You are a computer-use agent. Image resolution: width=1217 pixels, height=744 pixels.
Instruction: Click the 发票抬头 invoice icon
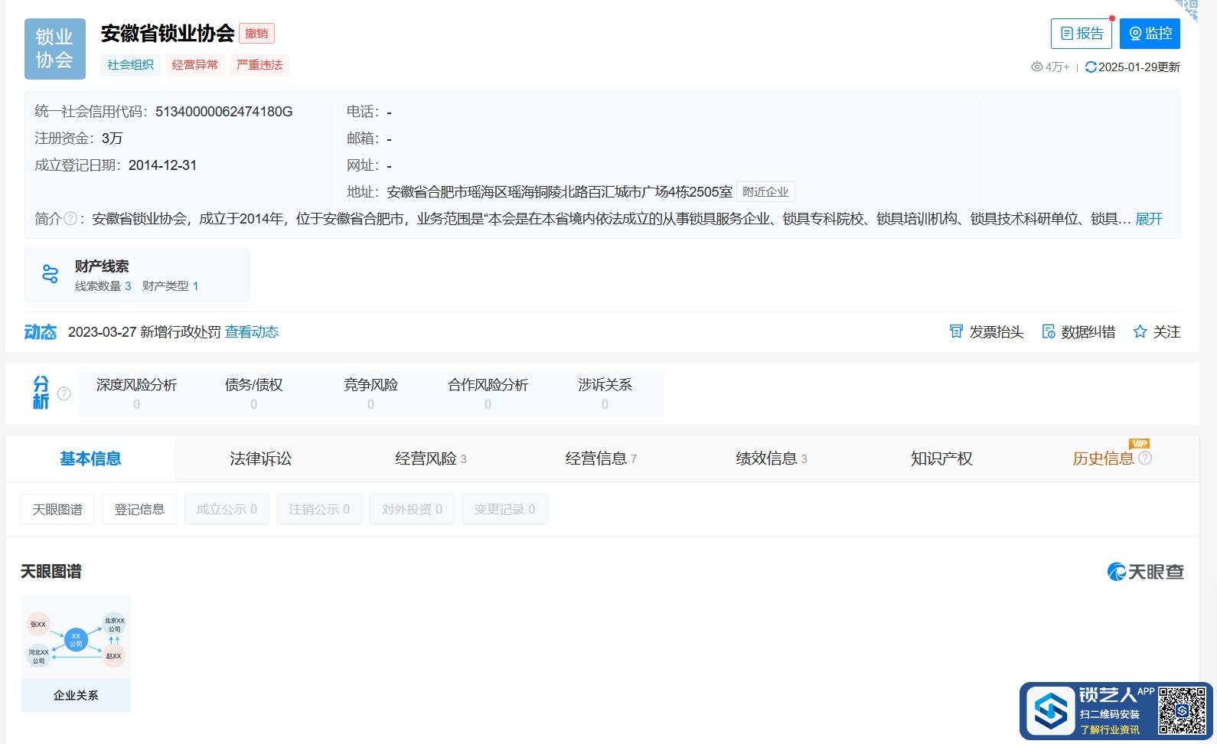(x=956, y=331)
